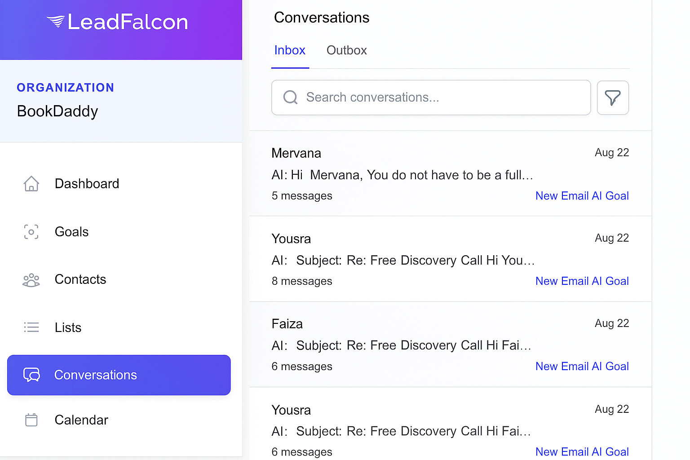Screen dimensions: 690x460
Task: Click the search magnifier icon
Action: tap(290, 97)
